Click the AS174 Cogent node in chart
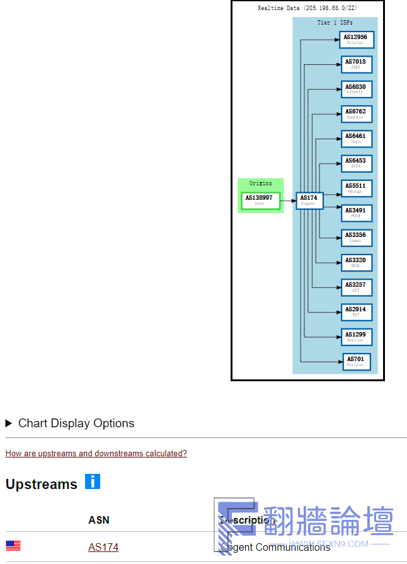407x564 pixels. pos(309,200)
